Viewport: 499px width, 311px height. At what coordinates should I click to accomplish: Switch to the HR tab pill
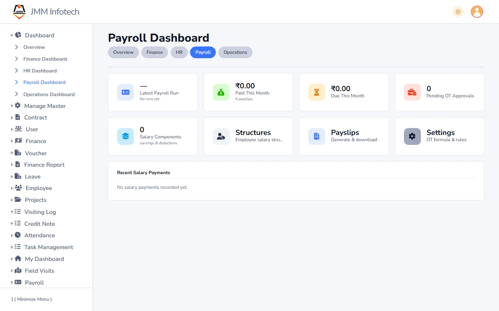(x=179, y=52)
